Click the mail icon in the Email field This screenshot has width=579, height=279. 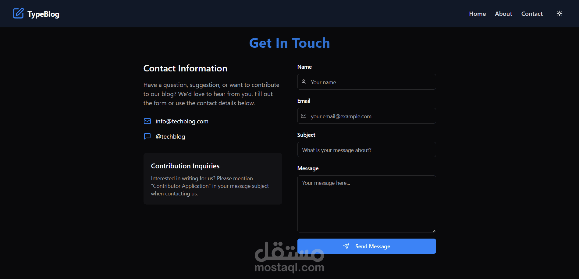pos(304,116)
